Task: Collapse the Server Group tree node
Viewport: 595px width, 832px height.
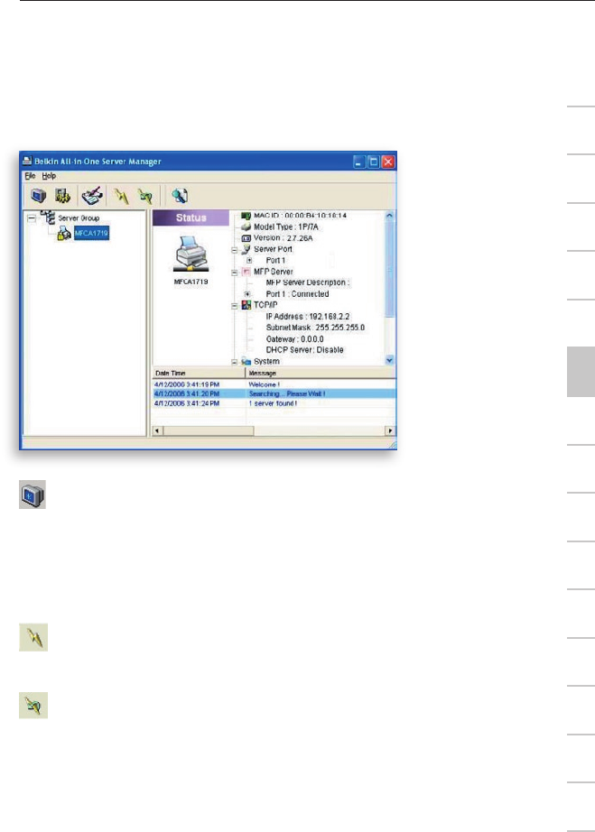Action: (32, 218)
